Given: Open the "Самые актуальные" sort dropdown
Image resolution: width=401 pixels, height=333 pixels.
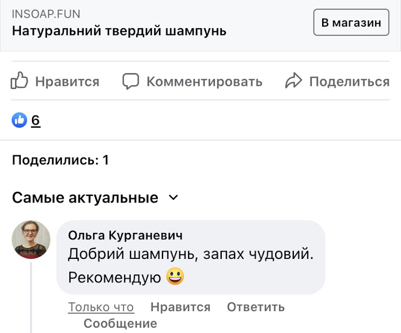Looking at the screenshot, I should tap(85, 198).
